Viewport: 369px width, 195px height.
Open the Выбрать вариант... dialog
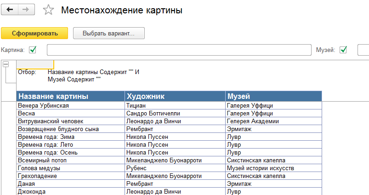coord(109,33)
